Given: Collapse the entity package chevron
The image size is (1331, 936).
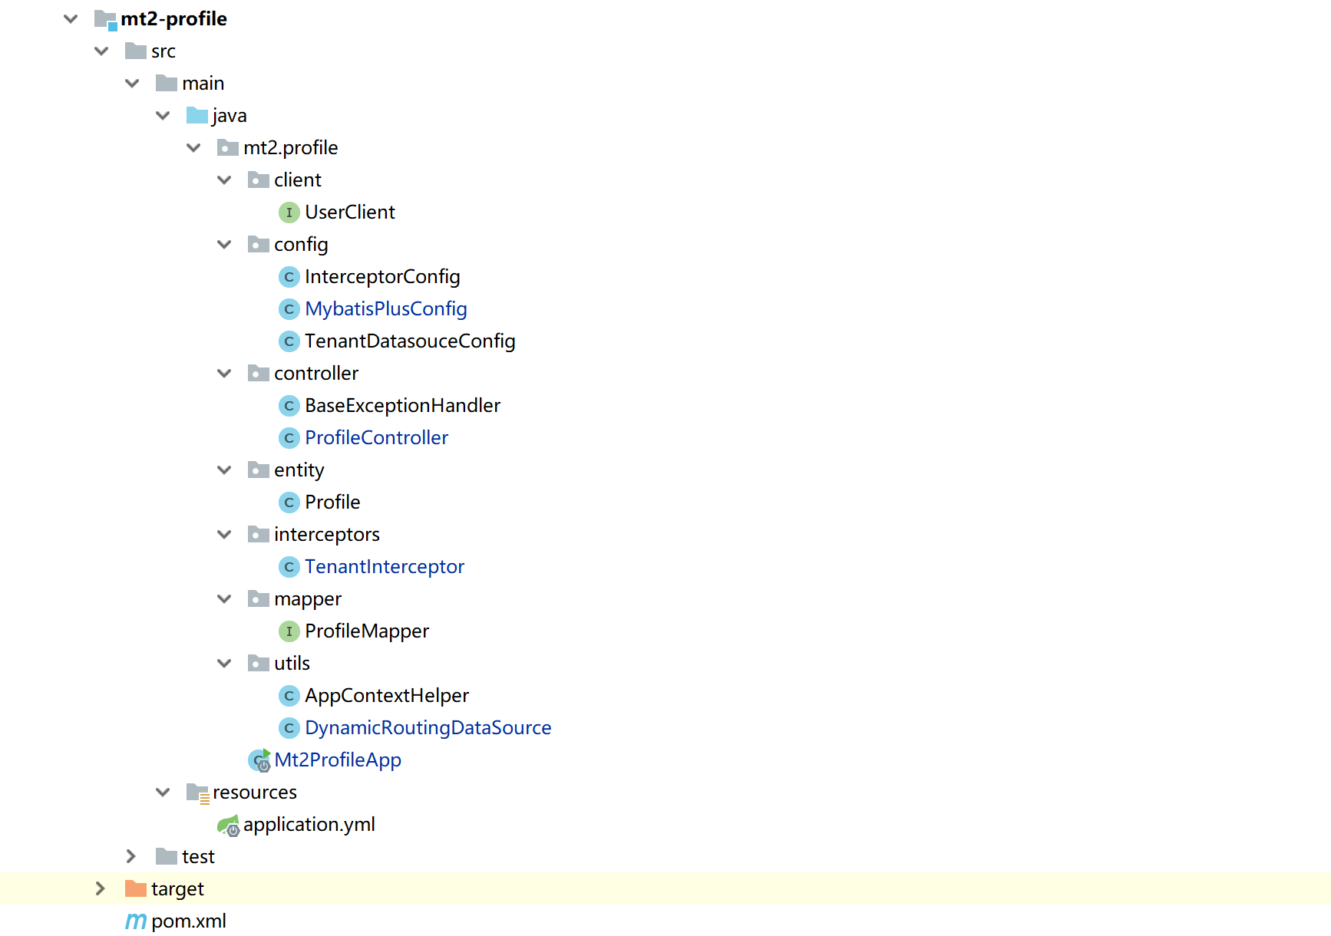Looking at the screenshot, I should [x=224, y=470].
